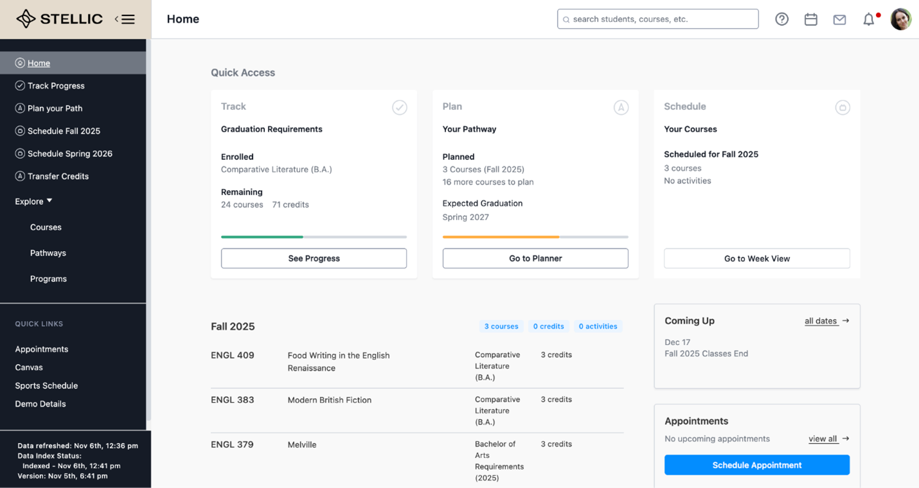The width and height of the screenshot is (919, 488).
Task: Open Schedule Spring 2026 in sidebar
Action: coord(69,153)
